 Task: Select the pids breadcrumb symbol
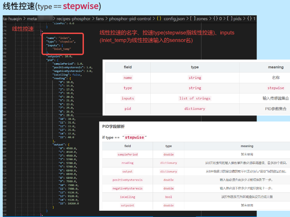(237, 19)
